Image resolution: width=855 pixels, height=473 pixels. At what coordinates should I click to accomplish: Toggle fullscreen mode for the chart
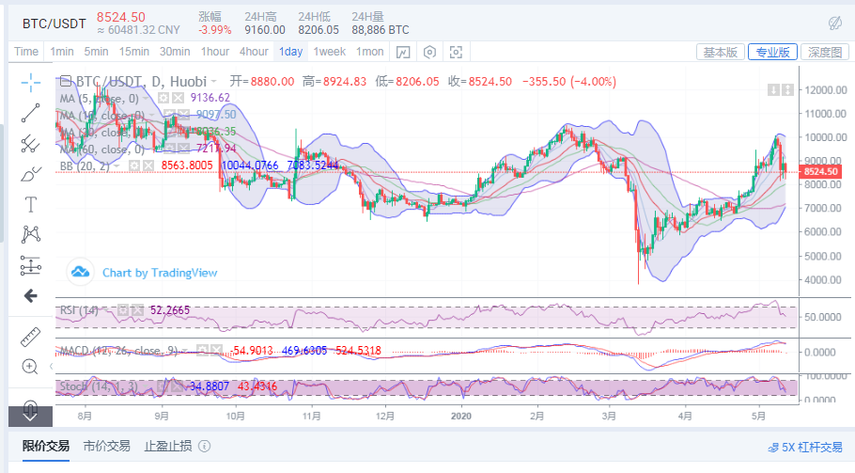point(457,52)
